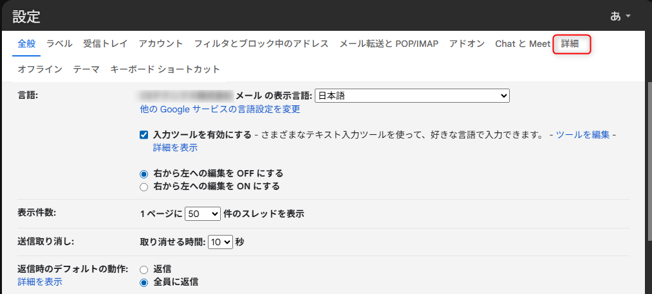Select the 全員に返信 option
Screen dimensions: 652x294
[144, 282]
